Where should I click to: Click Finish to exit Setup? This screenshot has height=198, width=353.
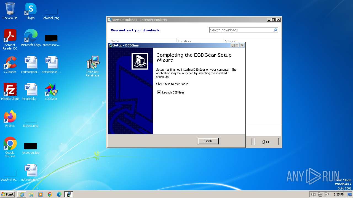pos(208,141)
